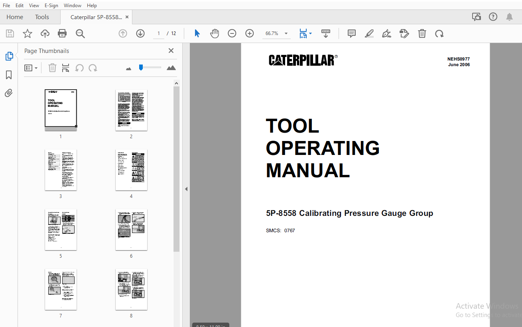Switch to the Home tab
This screenshot has width=522, height=327.
tap(15, 17)
